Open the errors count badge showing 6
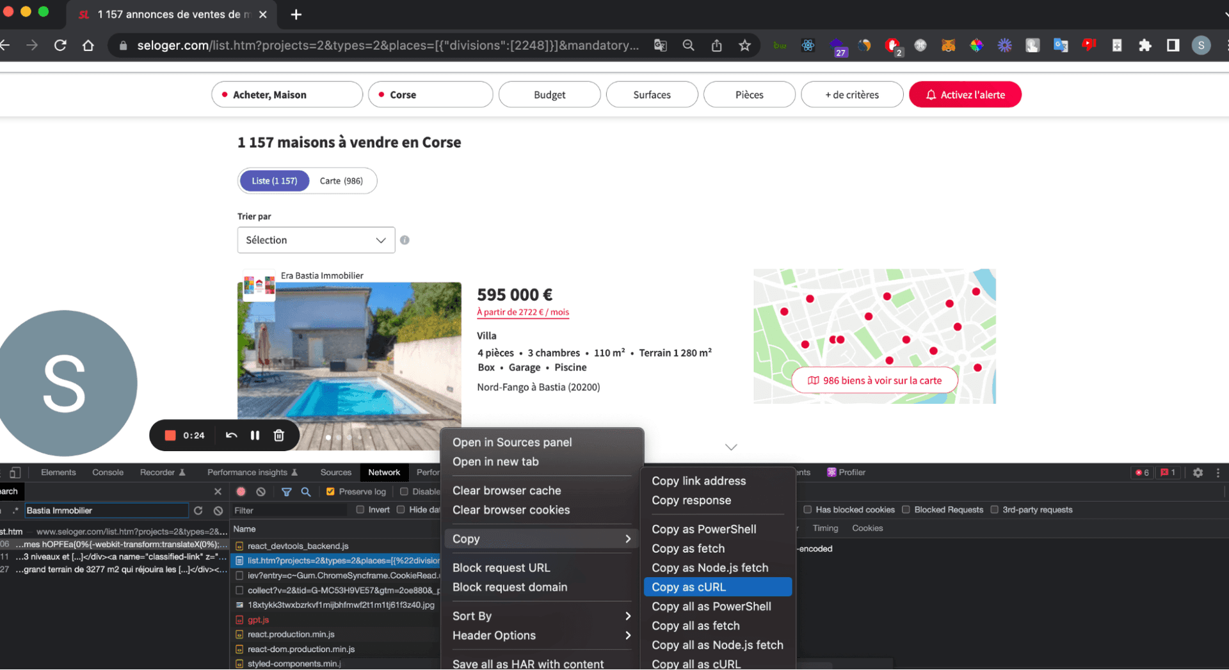The width and height of the screenshot is (1229, 670). coord(1143,473)
